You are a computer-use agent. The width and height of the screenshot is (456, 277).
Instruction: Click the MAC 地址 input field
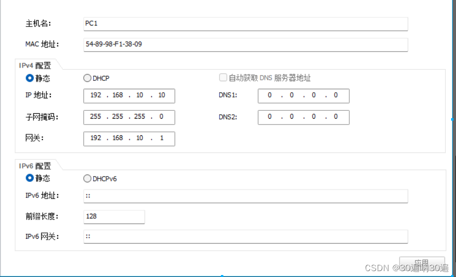[245, 45]
